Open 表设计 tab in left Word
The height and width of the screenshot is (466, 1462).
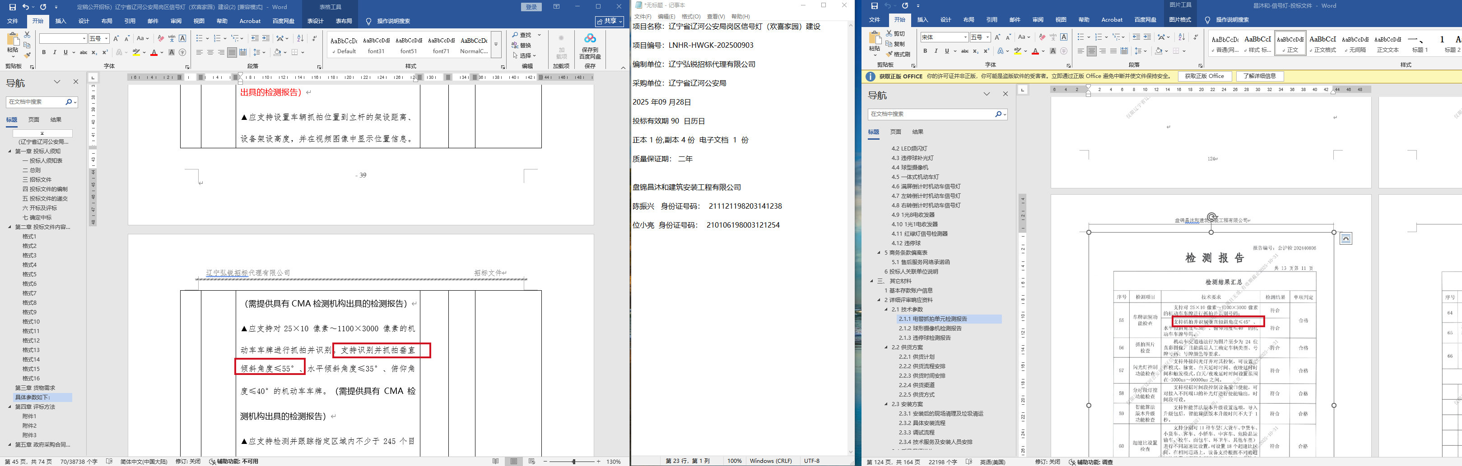(x=315, y=21)
